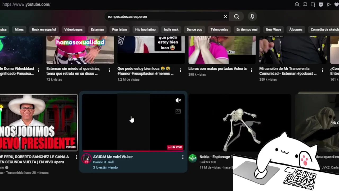Click the 2:03:00 duration badge

(71, 147)
